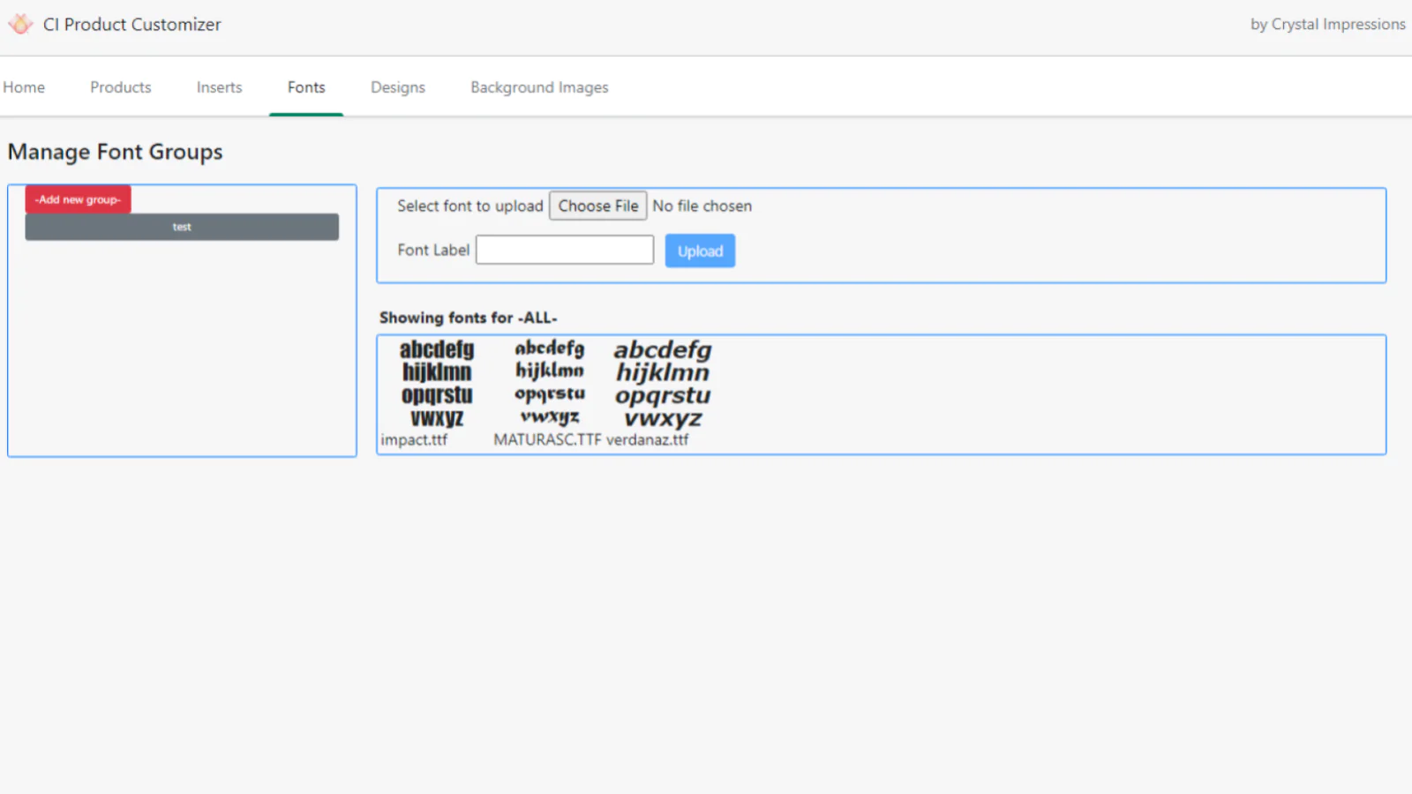Focus the Font Label text field
Viewport: 1412px width, 794px height.
pos(565,250)
